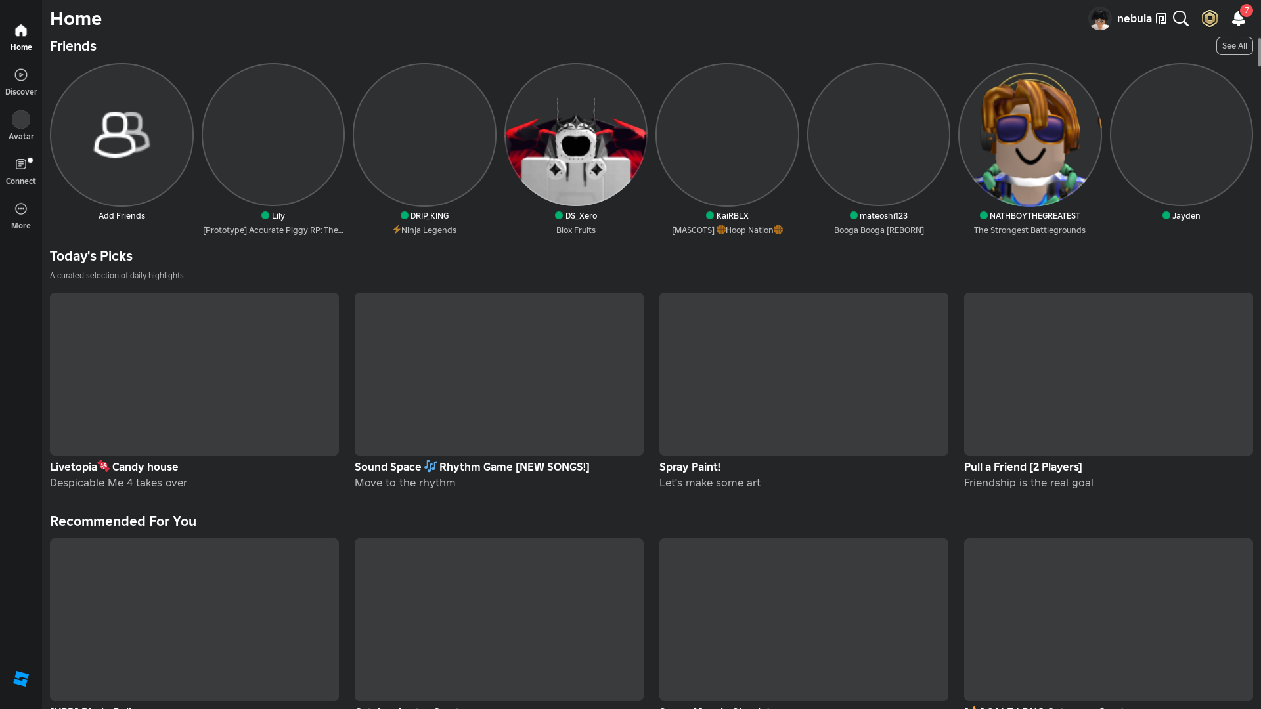
Task: Open the Pull a Friend game thumbnail
Action: pos(1109,374)
